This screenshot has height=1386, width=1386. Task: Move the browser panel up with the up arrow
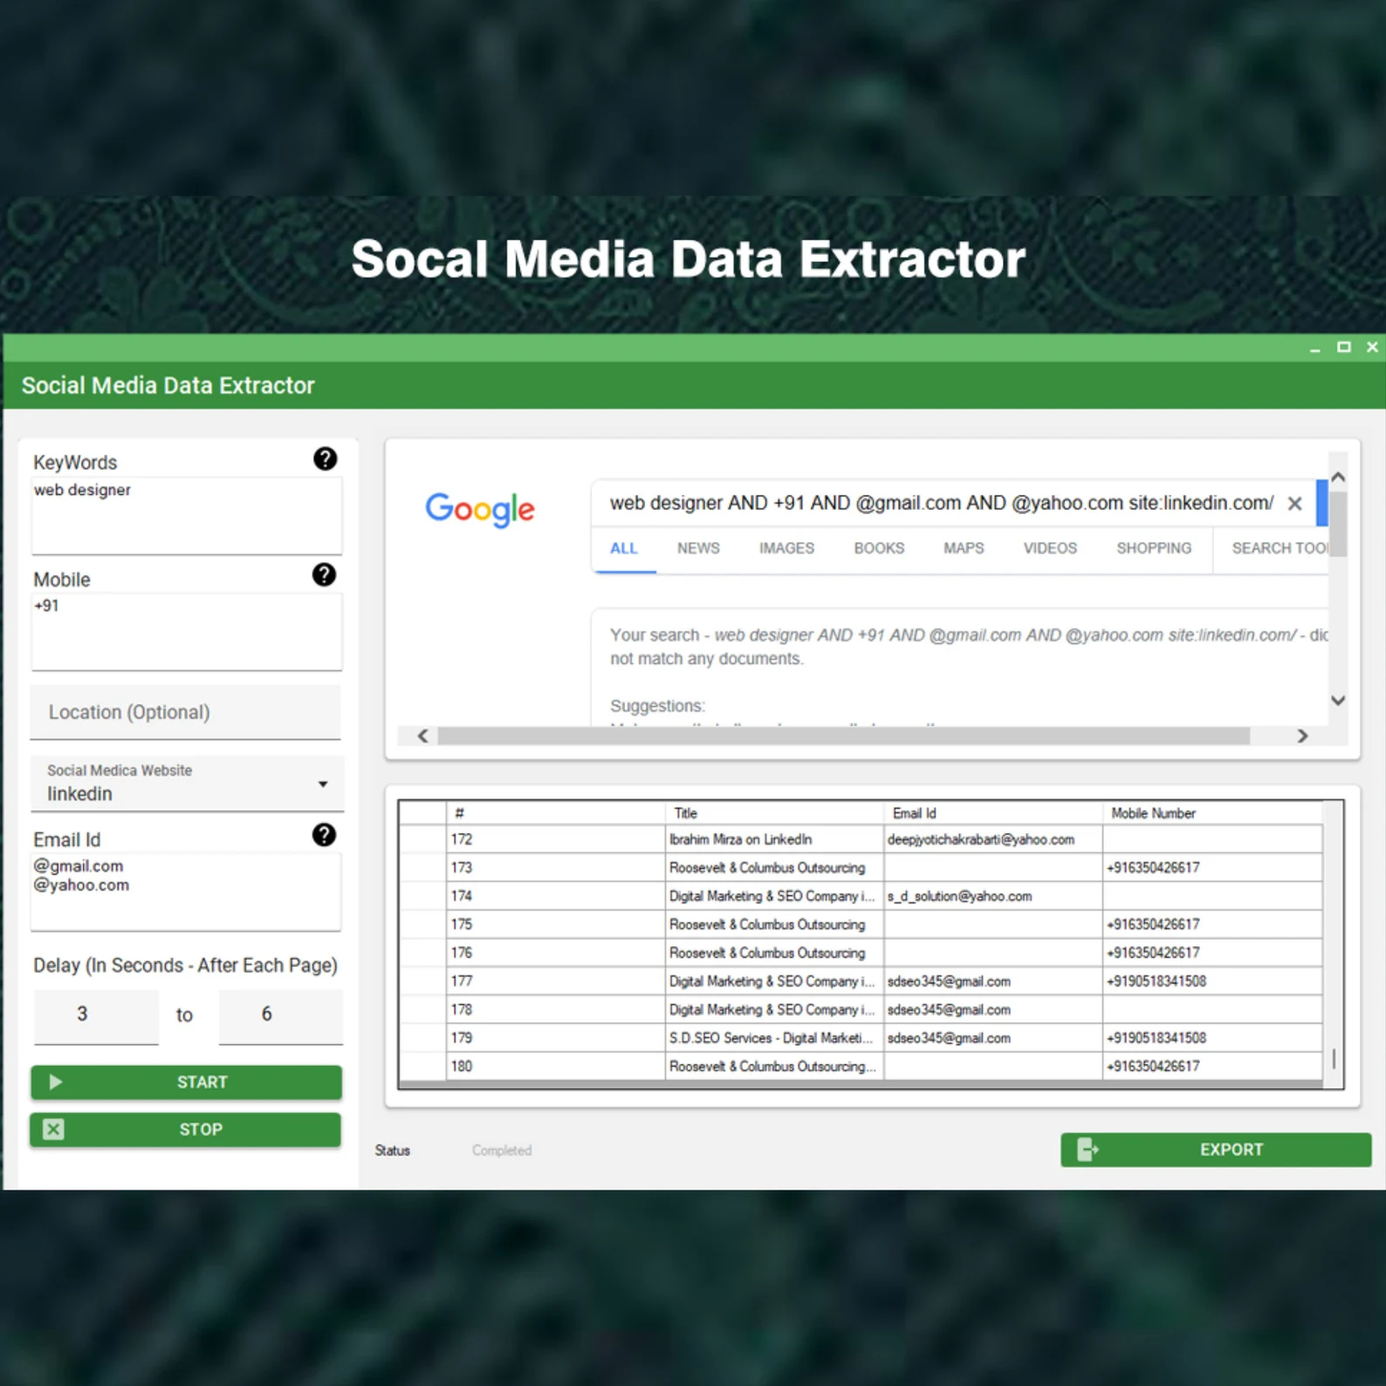point(1338,477)
